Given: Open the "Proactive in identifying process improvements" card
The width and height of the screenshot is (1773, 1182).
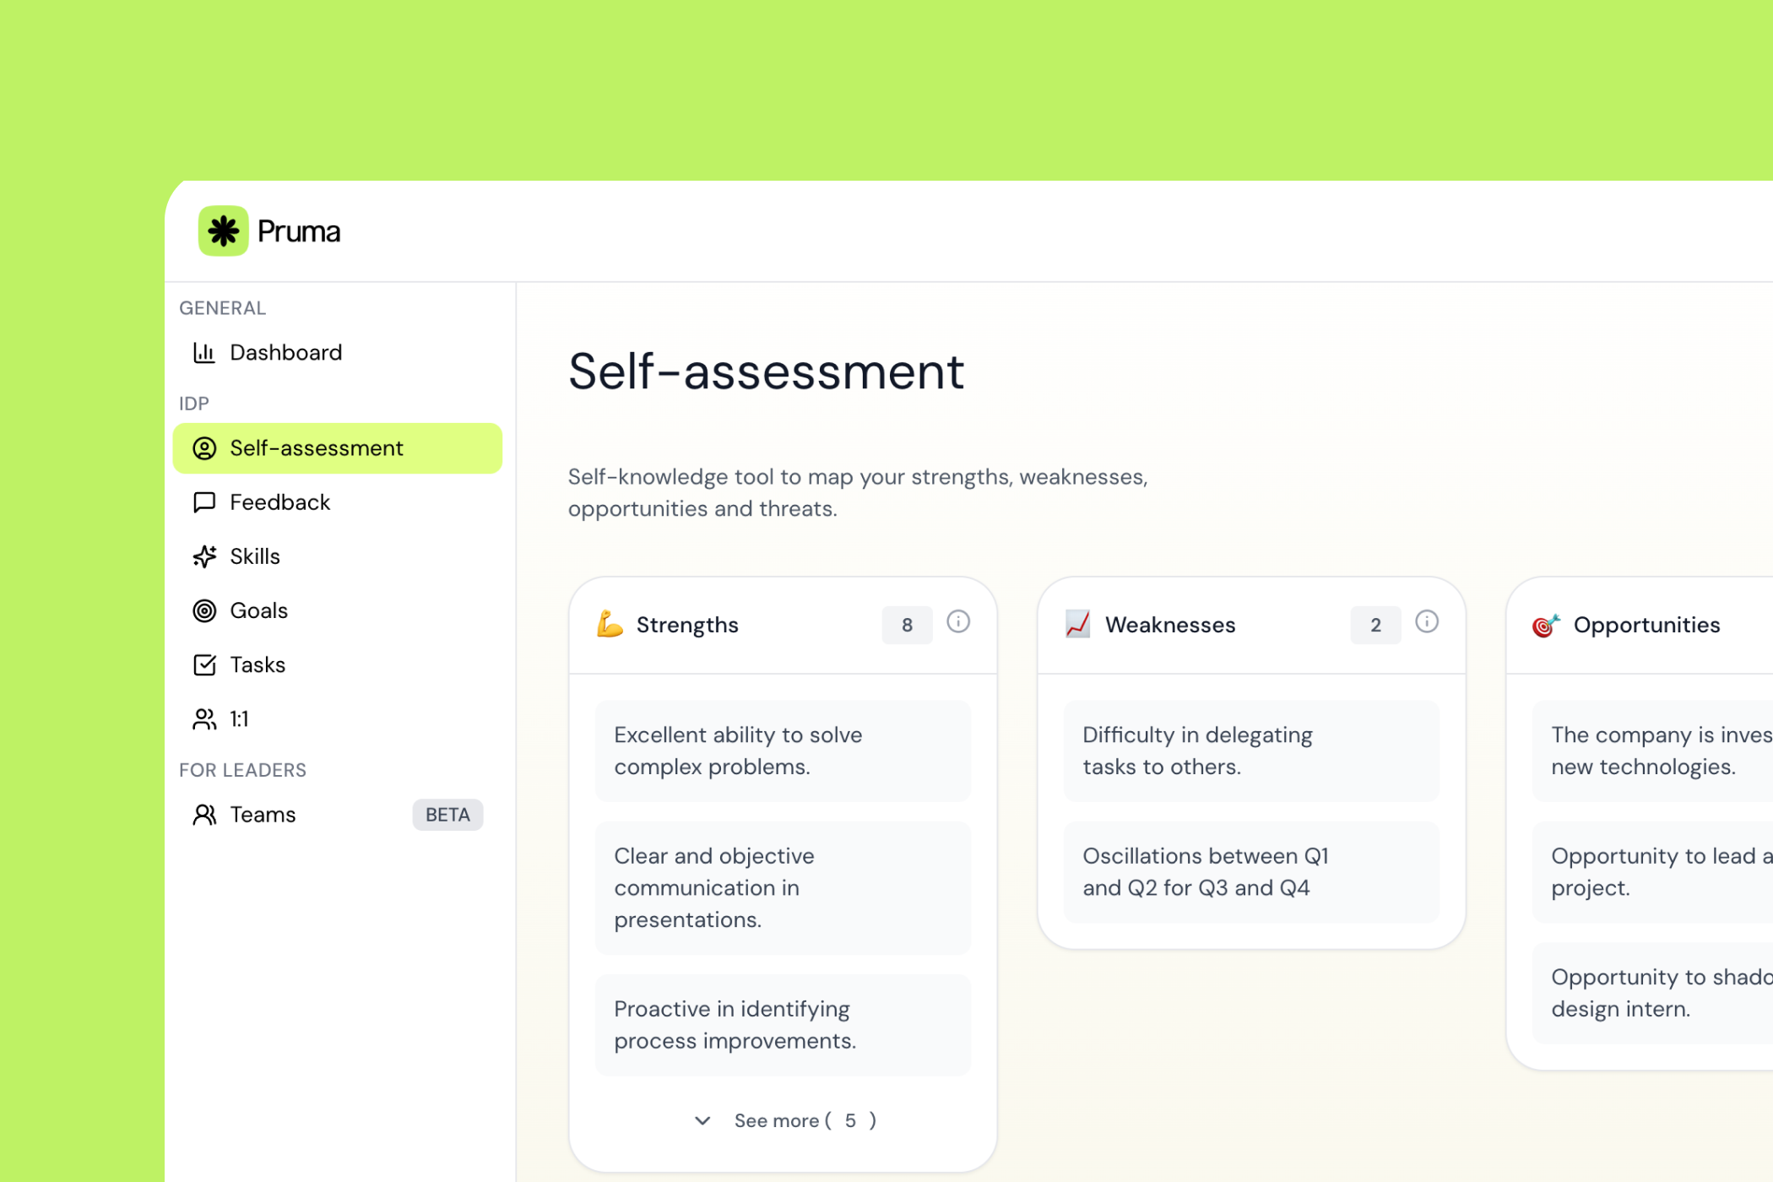Looking at the screenshot, I should pyautogui.click(x=782, y=1024).
